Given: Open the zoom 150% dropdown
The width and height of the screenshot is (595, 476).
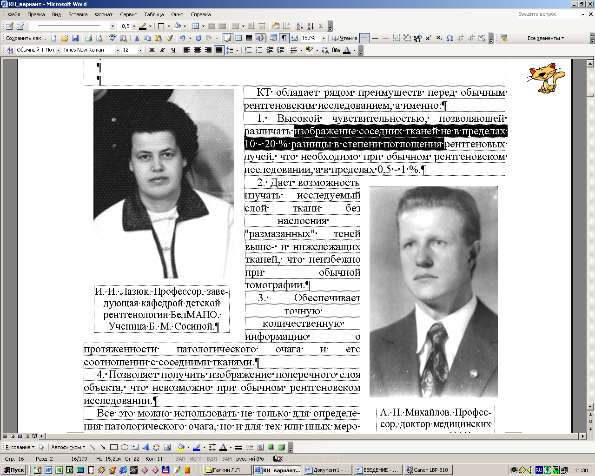Looking at the screenshot, I should point(324,38).
